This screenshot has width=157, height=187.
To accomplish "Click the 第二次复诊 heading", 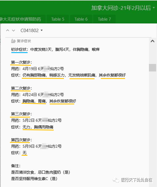I will [x=21, y=88].
